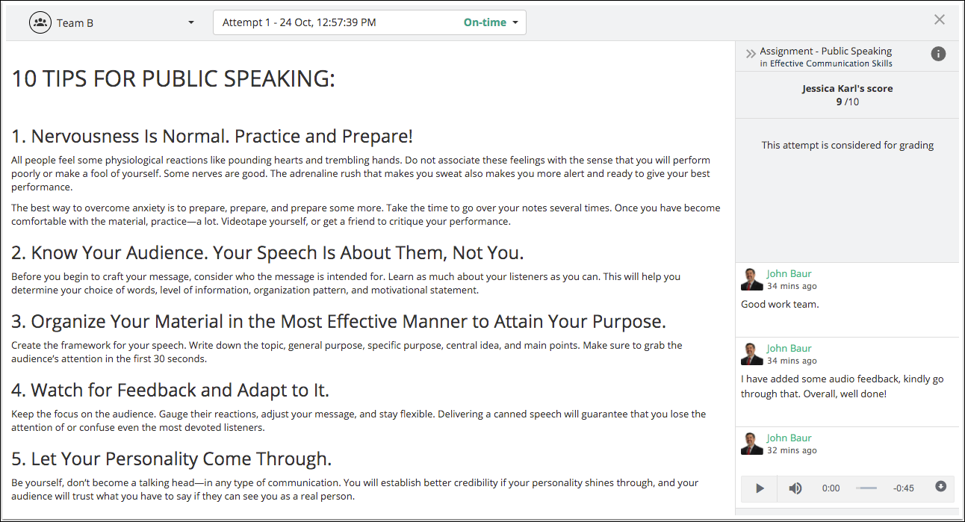Open John Baur's name on 'Good work team' comment
The image size is (965, 522).
pyautogui.click(x=789, y=273)
